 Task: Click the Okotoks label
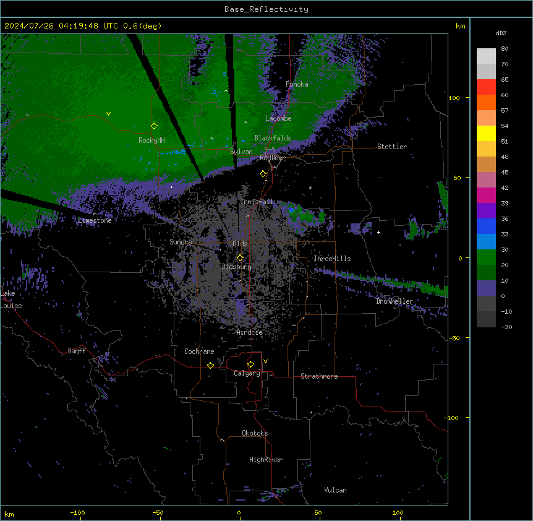pos(255,433)
